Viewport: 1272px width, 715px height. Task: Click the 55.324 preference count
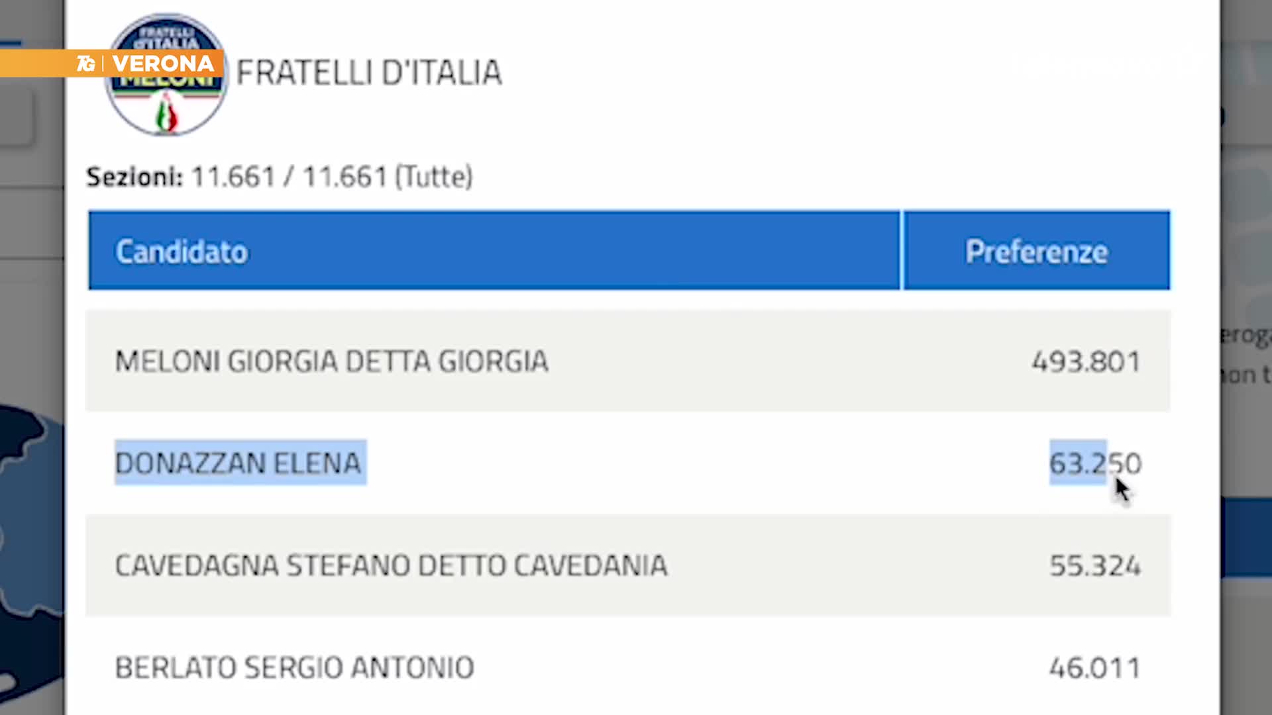(x=1094, y=565)
